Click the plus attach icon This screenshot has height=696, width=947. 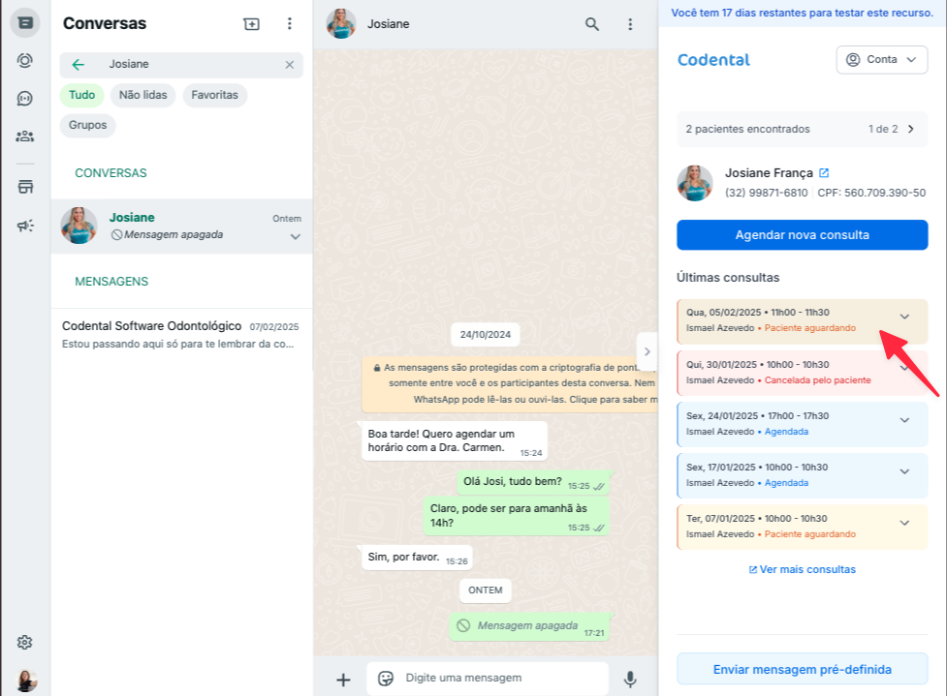pyautogui.click(x=342, y=679)
